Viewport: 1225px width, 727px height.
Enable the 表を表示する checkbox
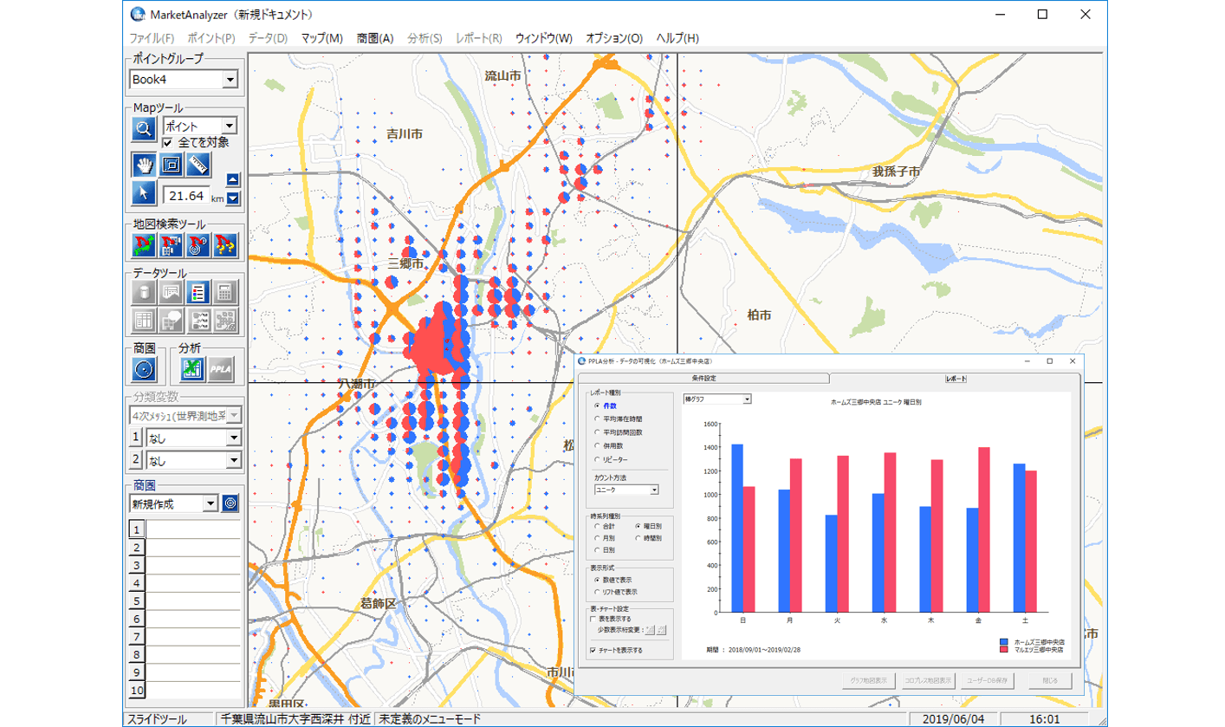[x=593, y=620]
